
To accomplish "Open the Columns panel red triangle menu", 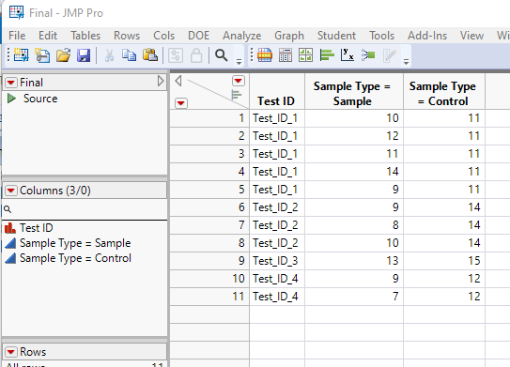I will point(10,191).
